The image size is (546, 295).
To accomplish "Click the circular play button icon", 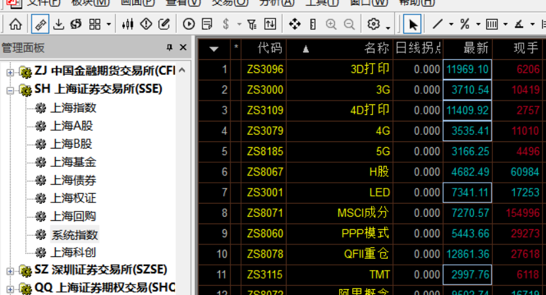I will (189, 24).
